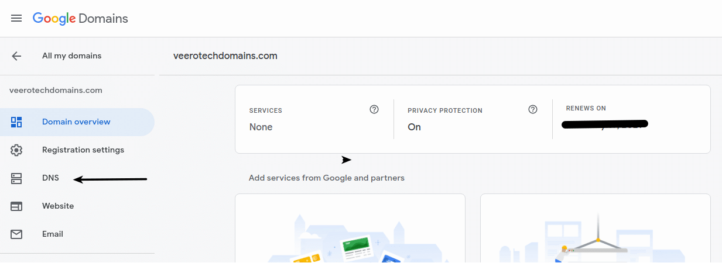Click the Privacy Protection On status
722x263 pixels.
pyautogui.click(x=414, y=127)
